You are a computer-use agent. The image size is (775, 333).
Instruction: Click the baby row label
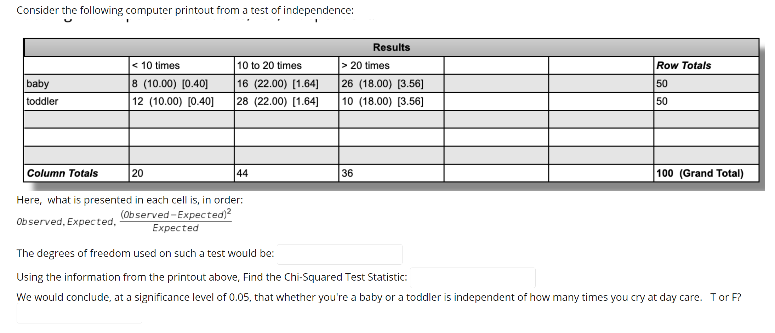(x=38, y=84)
